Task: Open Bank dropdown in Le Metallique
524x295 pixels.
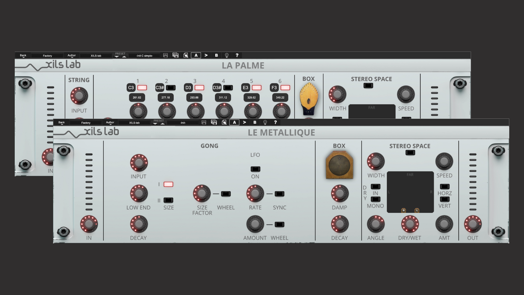Action: pyautogui.click(x=62, y=122)
